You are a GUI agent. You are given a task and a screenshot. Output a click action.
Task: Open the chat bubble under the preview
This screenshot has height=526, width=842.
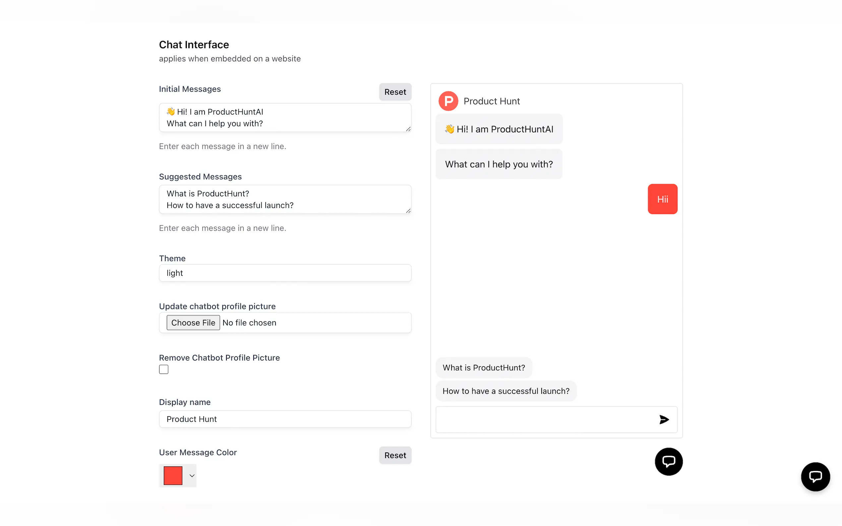(668, 461)
